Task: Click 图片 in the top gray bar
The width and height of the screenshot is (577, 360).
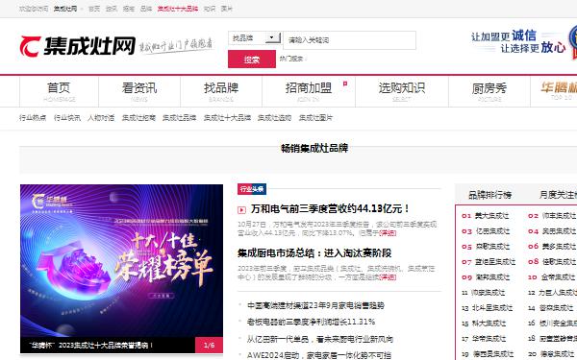Action: (227, 9)
